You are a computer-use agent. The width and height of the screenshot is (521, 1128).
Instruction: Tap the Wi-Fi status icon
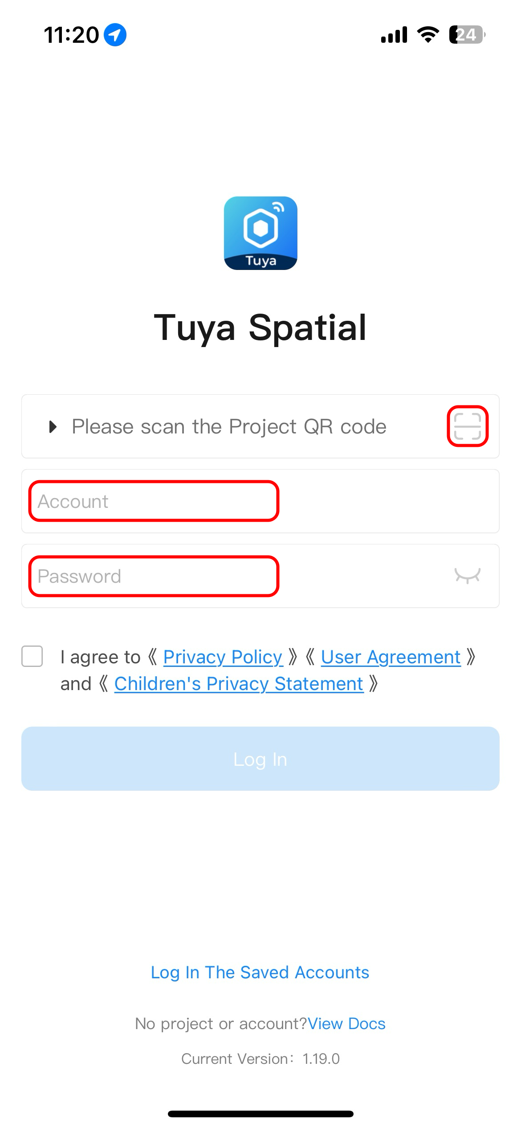point(428,35)
